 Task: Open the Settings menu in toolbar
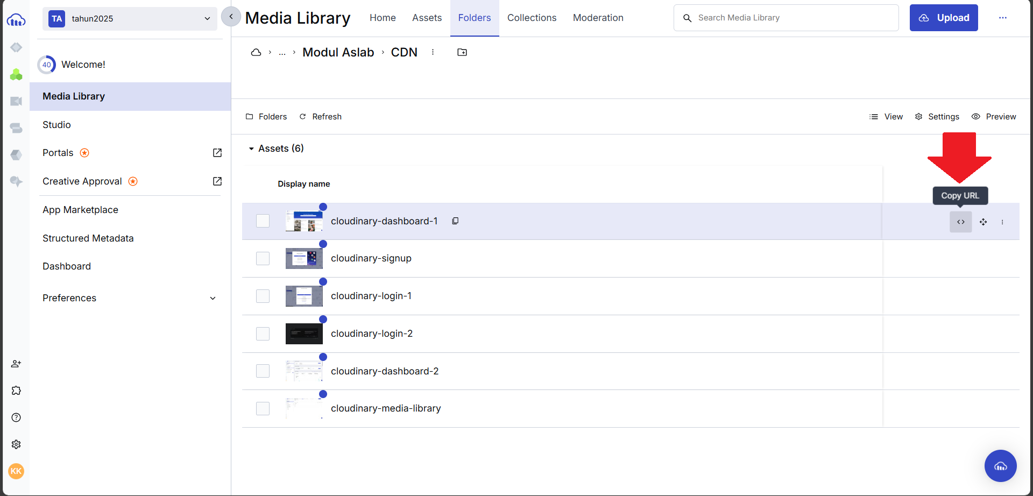coord(937,117)
